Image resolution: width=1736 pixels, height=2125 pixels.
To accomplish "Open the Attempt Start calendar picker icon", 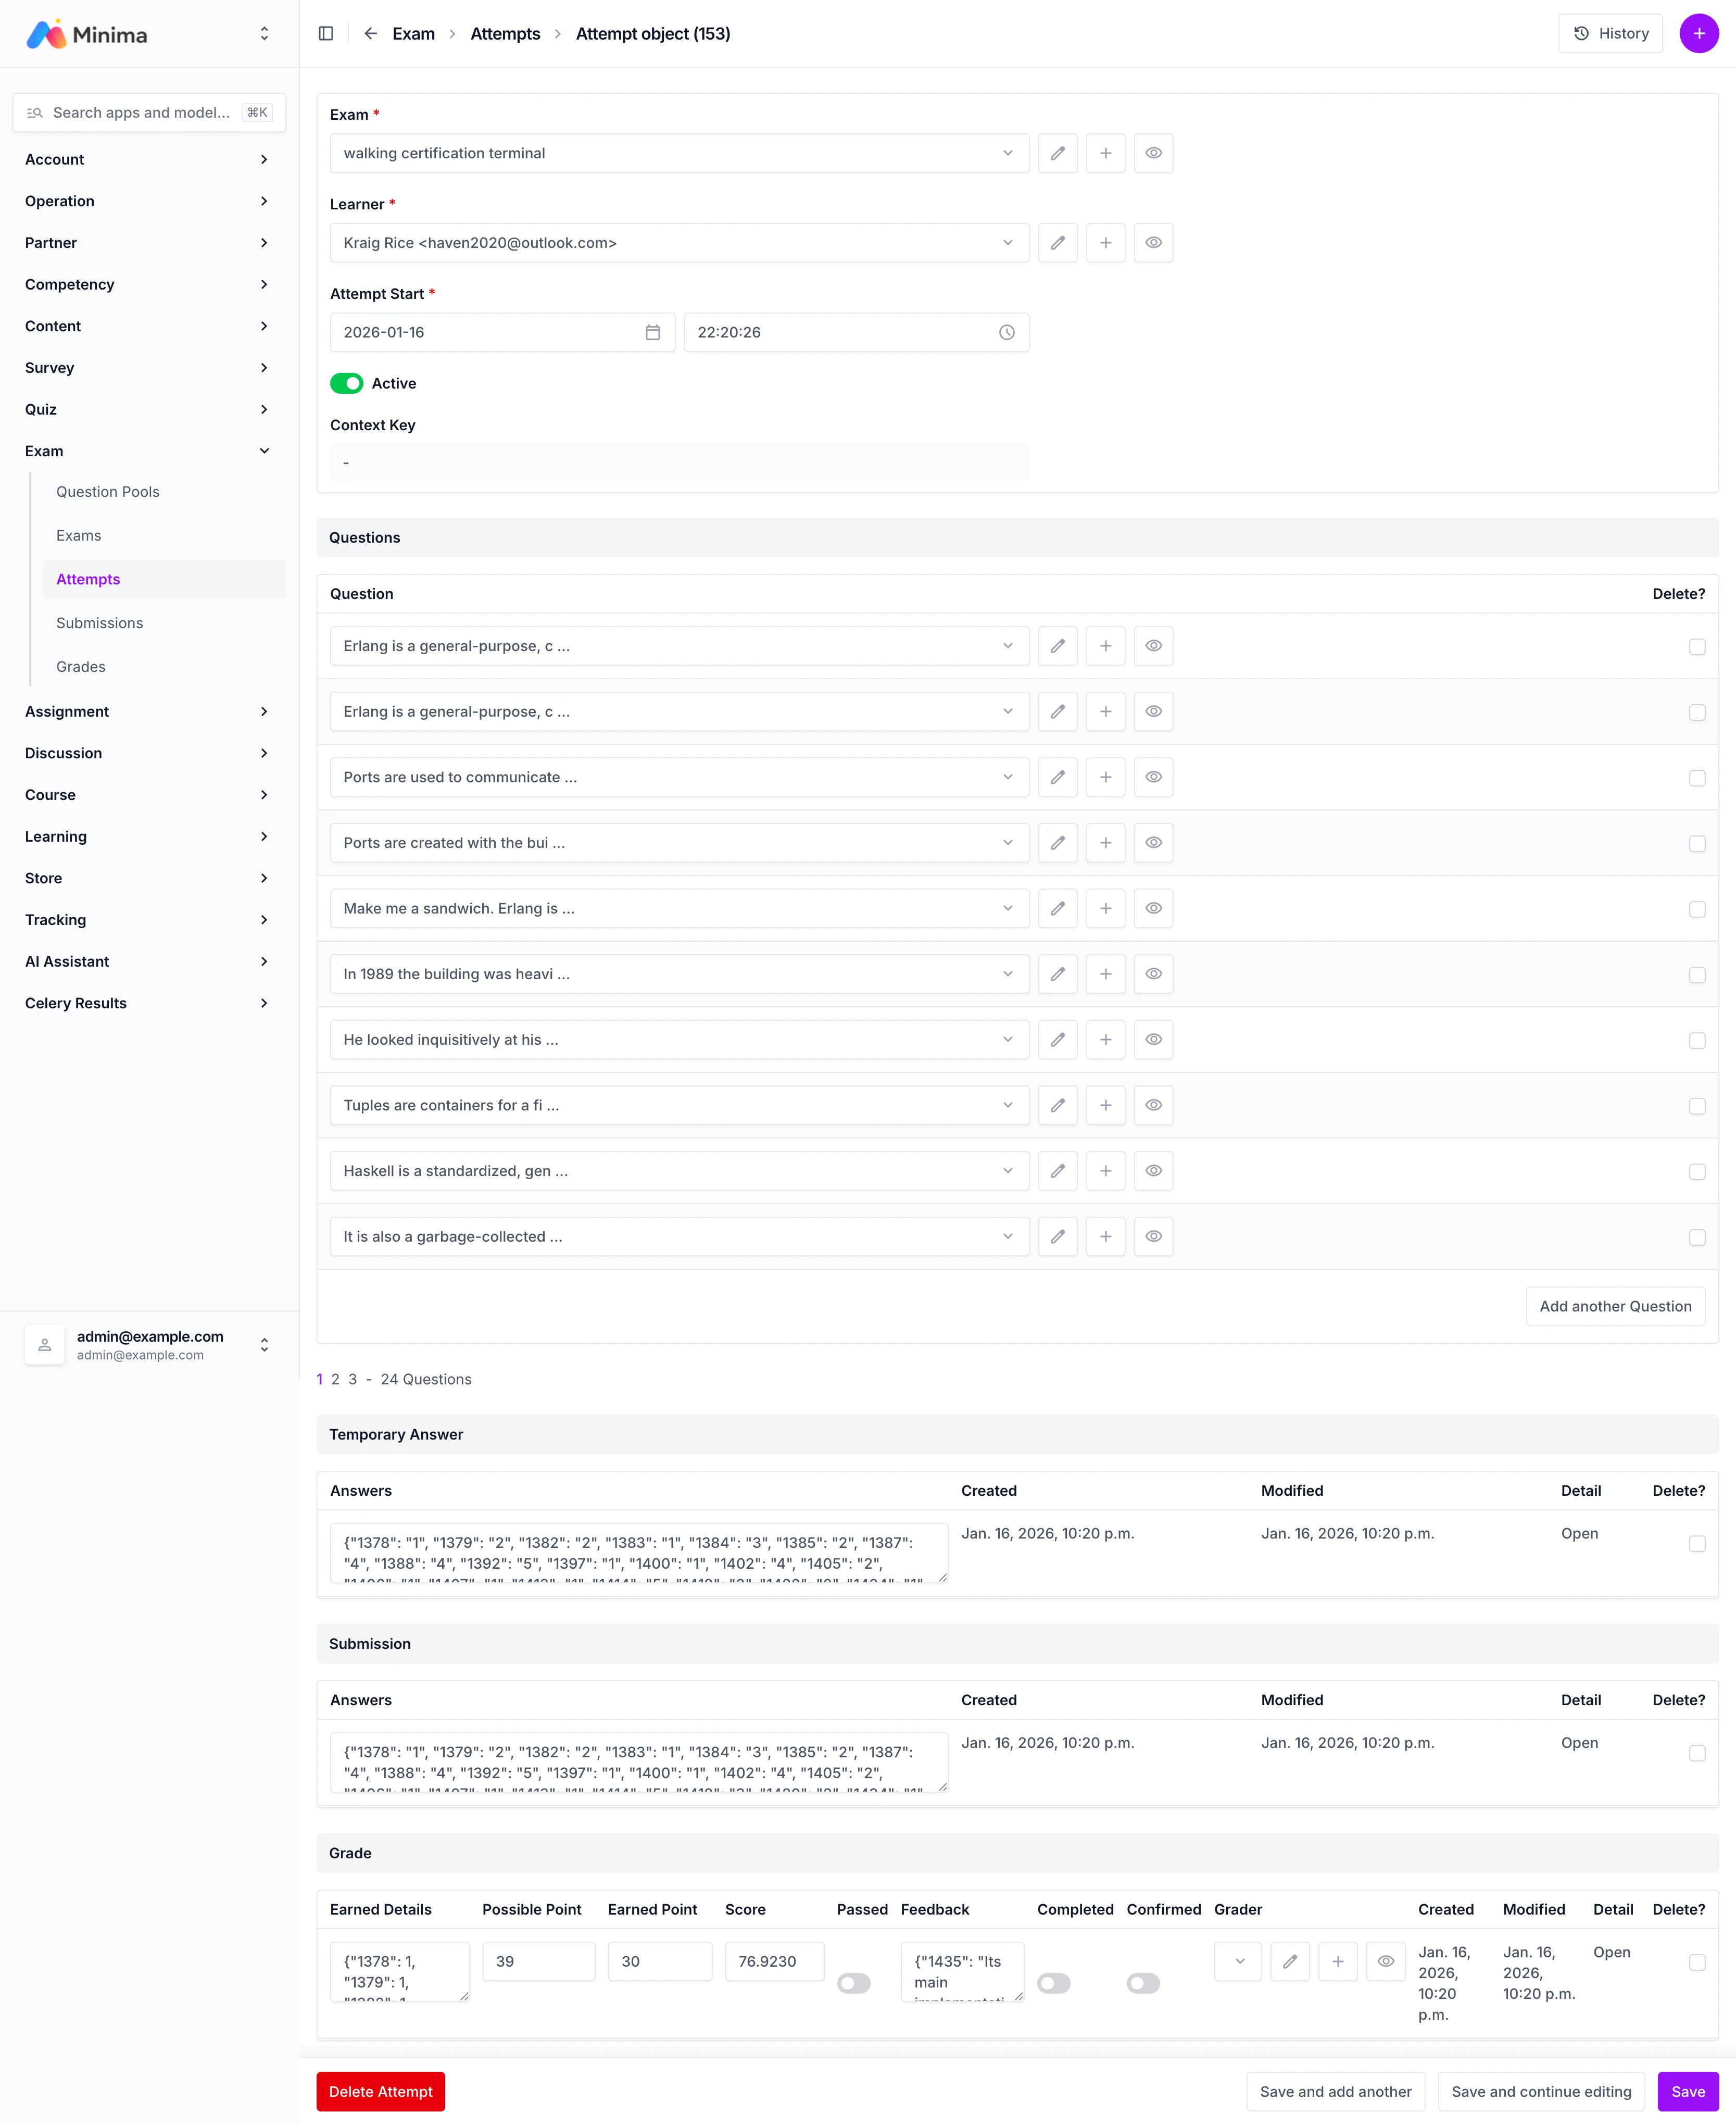I will point(652,333).
